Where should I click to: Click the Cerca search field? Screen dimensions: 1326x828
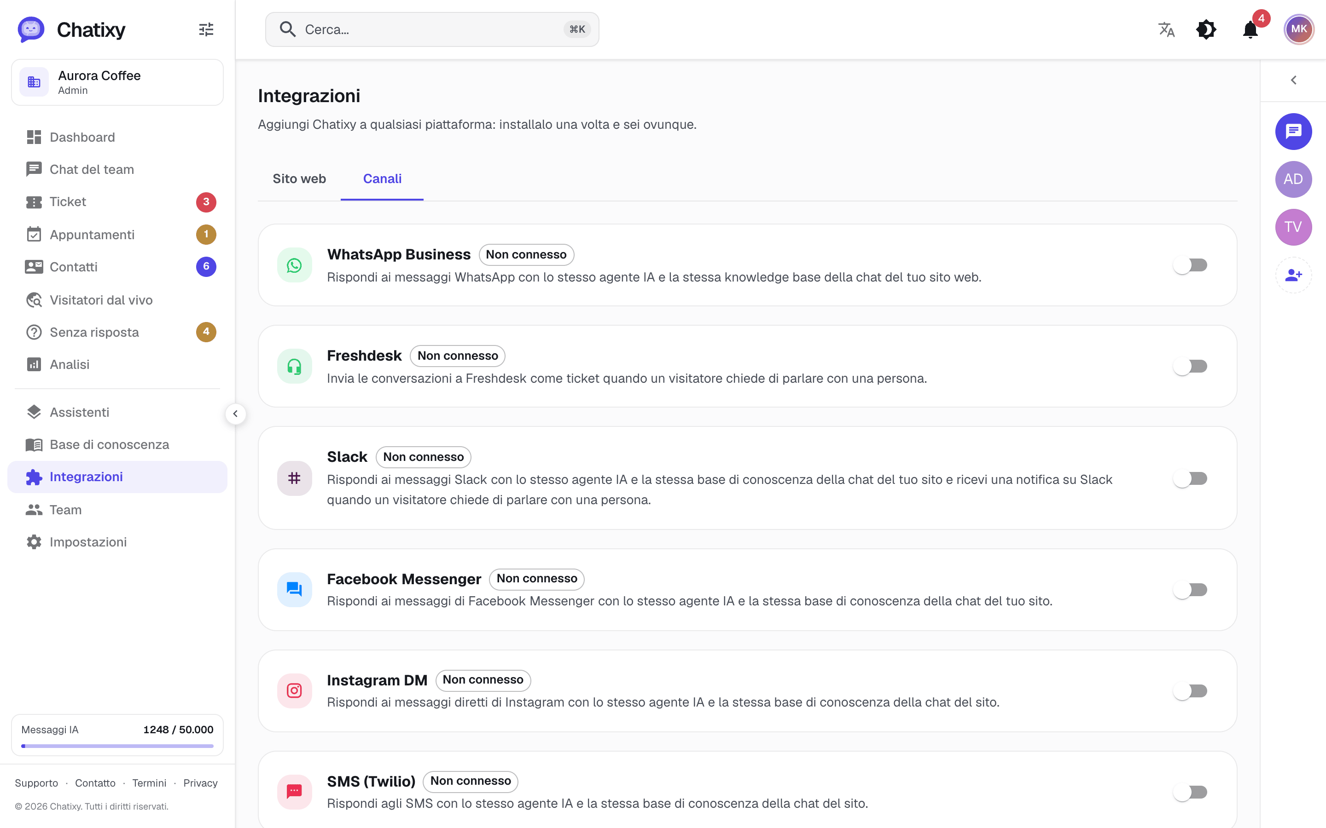432,29
